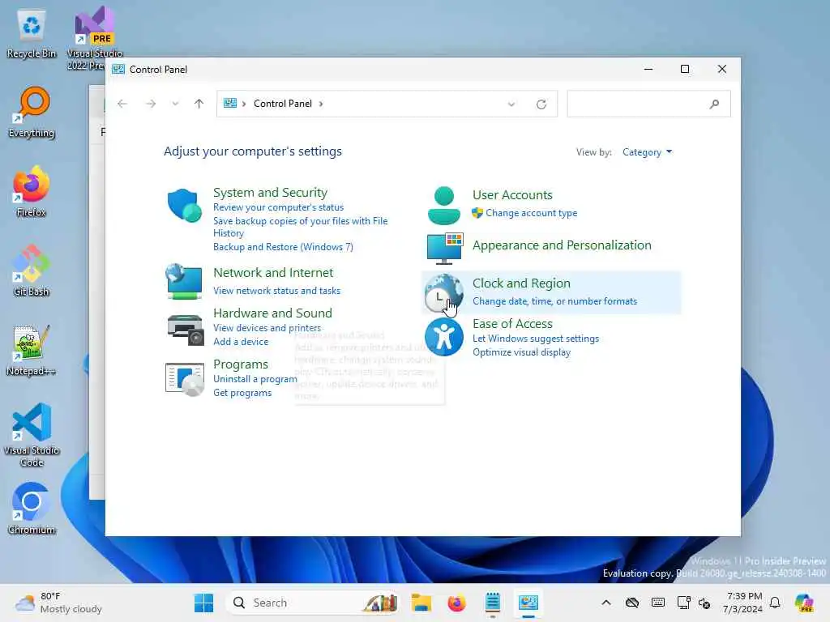Open Uninstall a program
The image size is (830, 622).
(255, 379)
